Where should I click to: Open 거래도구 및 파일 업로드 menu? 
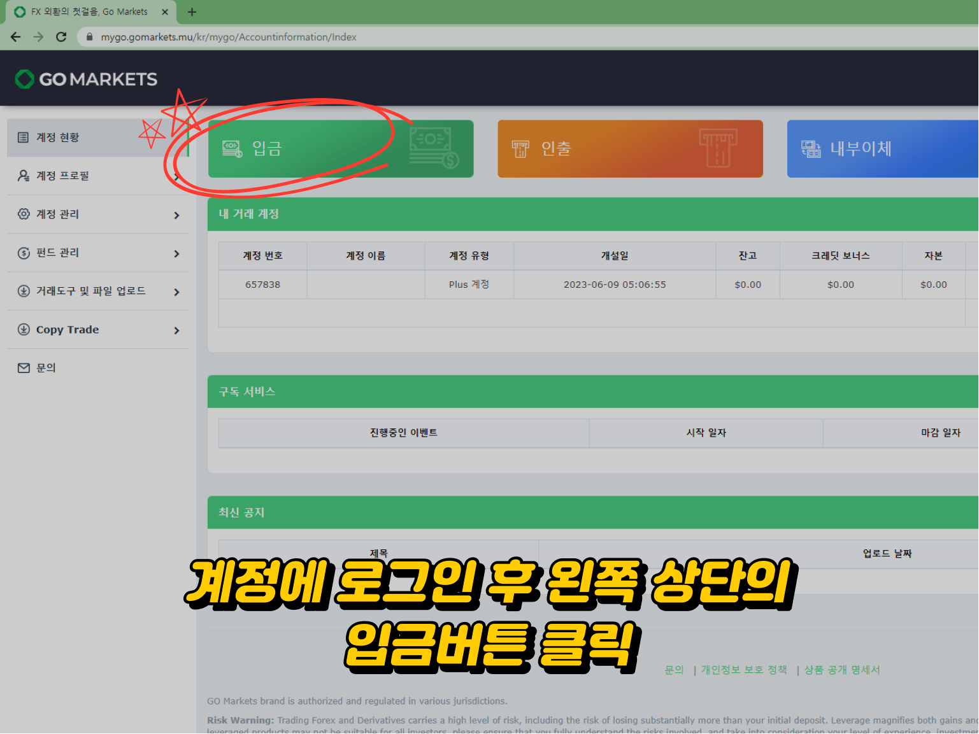coord(97,291)
